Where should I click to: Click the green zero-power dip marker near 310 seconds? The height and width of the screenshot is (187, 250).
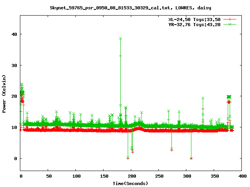coord(191,159)
